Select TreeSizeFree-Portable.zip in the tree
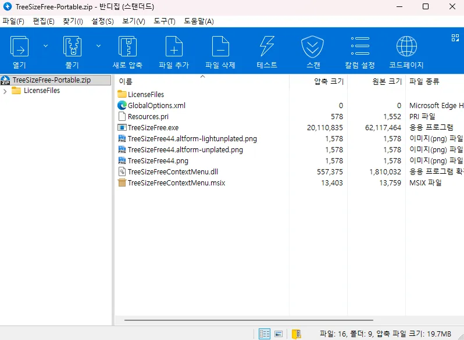Screen dimensions: 464x340 (52, 80)
